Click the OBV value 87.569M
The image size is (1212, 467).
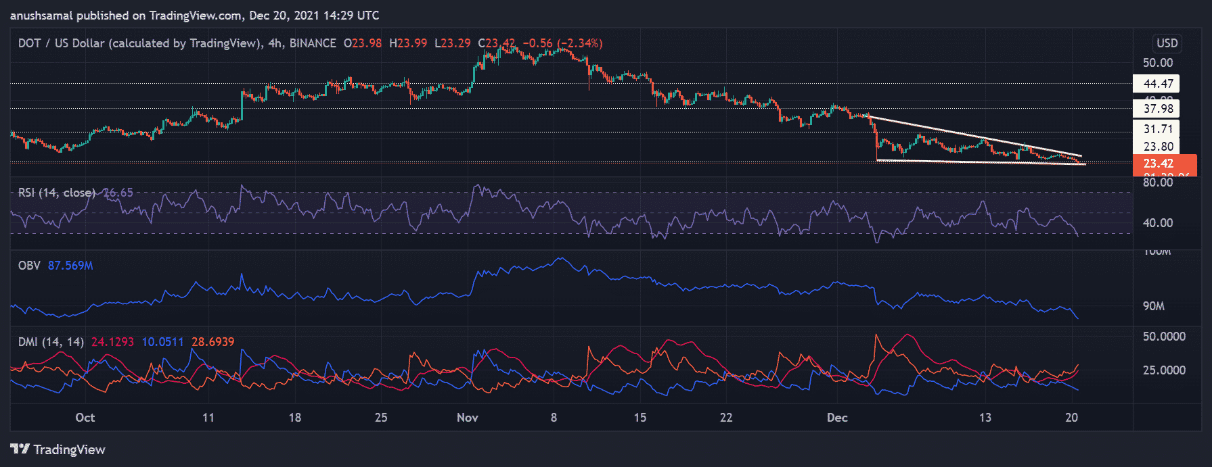tap(70, 266)
